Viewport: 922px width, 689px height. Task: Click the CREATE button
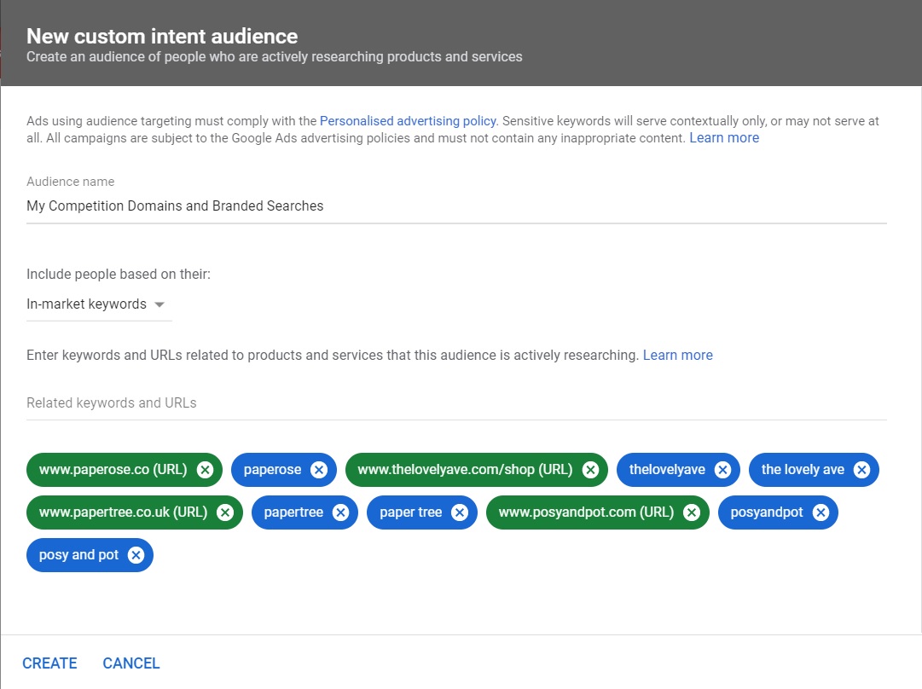point(50,663)
